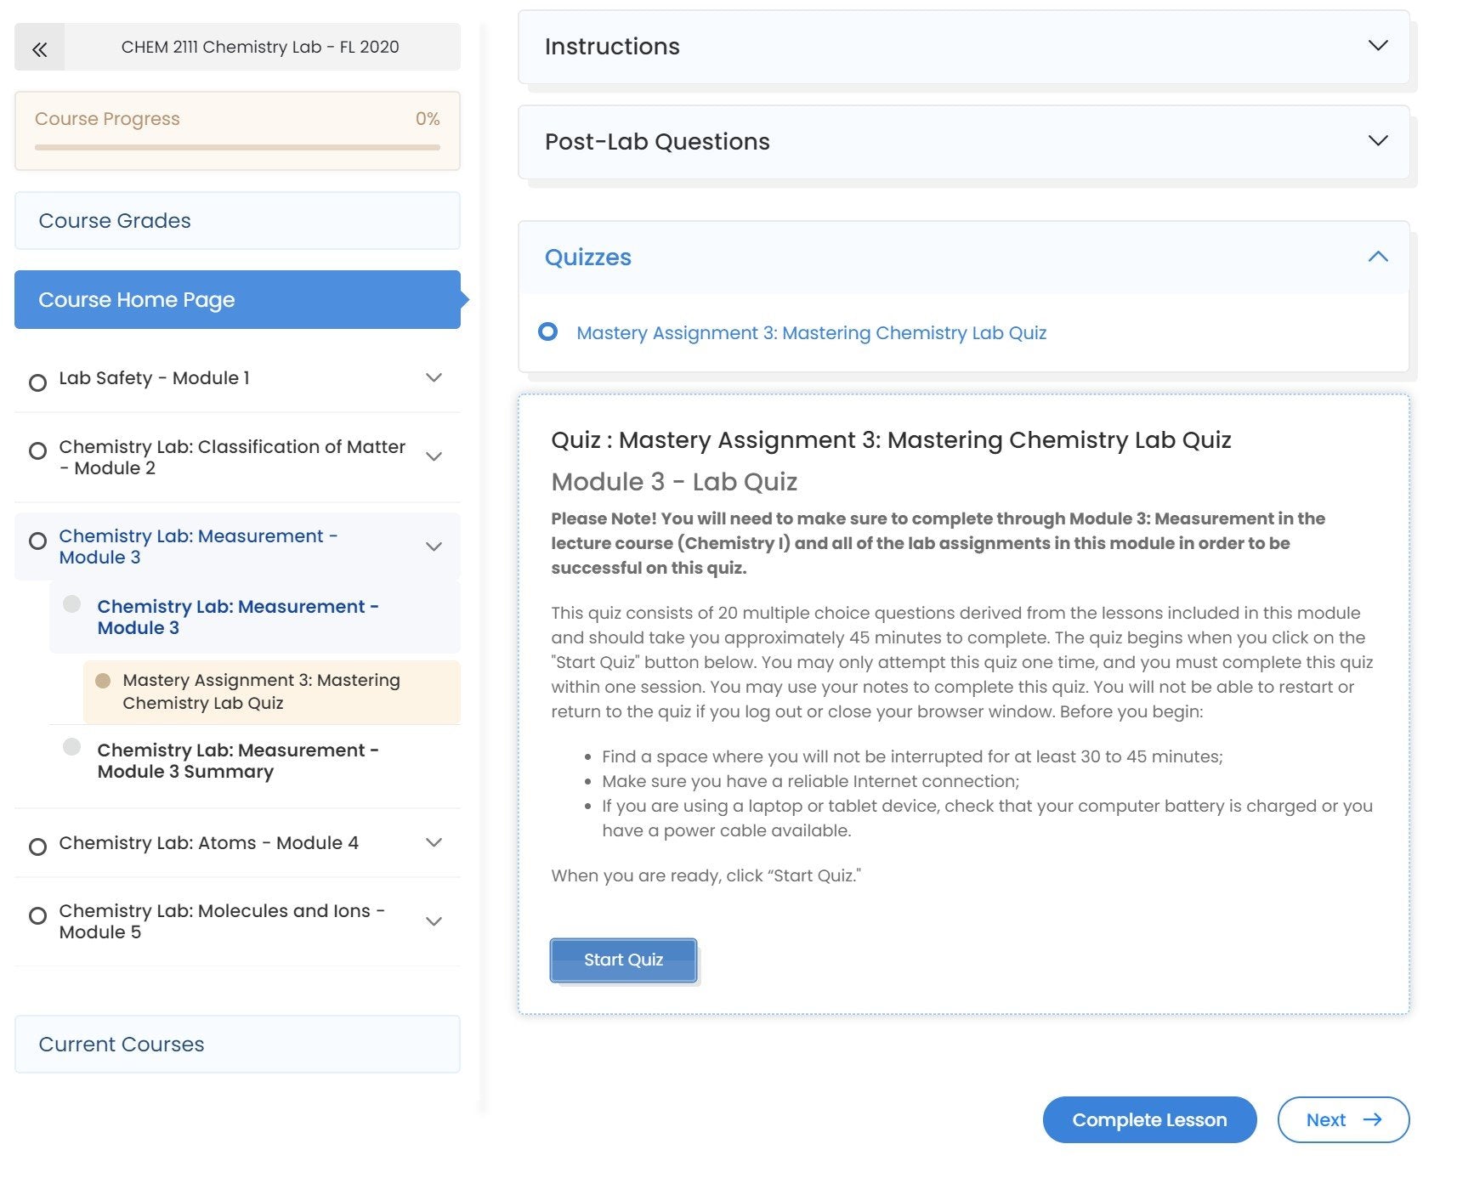Collapse the Quizzes section chevron
Screen dimensions: 1474x1178
(1377, 257)
